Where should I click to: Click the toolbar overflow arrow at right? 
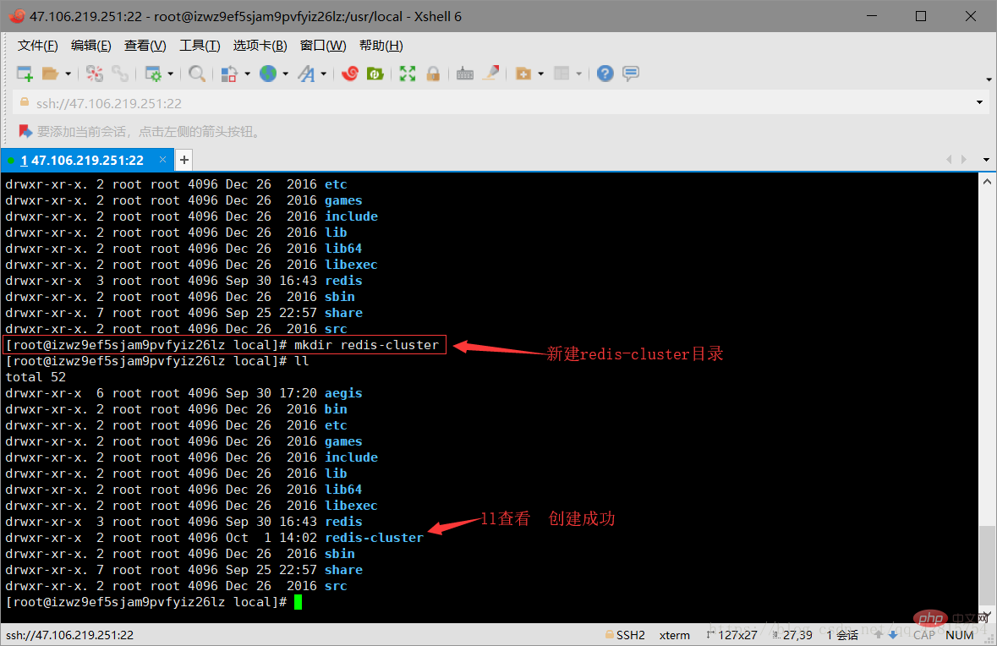coord(989,80)
